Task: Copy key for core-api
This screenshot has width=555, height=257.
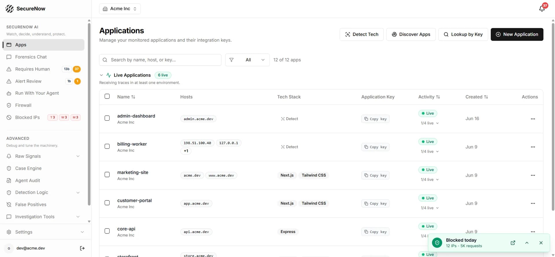Action: coord(375,232)
